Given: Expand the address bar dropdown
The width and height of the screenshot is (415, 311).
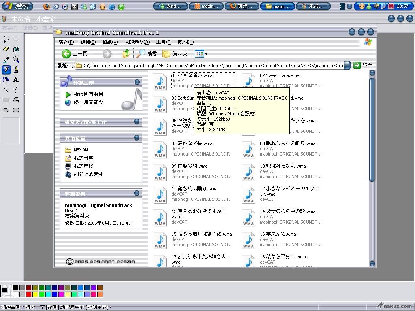Looking at the screenshot, I should pos(347,65).
